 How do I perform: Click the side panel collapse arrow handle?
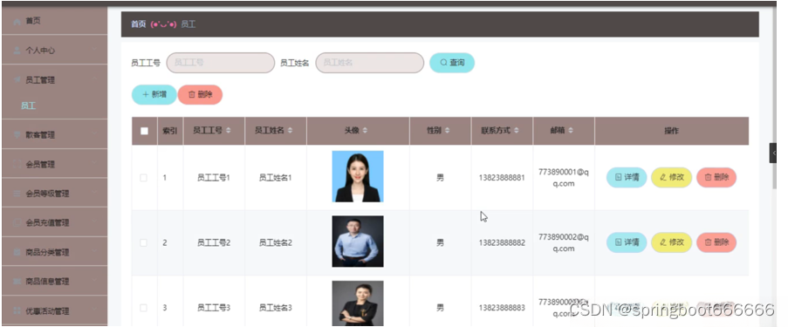(773, 153)
